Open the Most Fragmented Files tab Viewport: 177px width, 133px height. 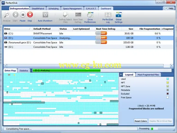tap(148, 75)
